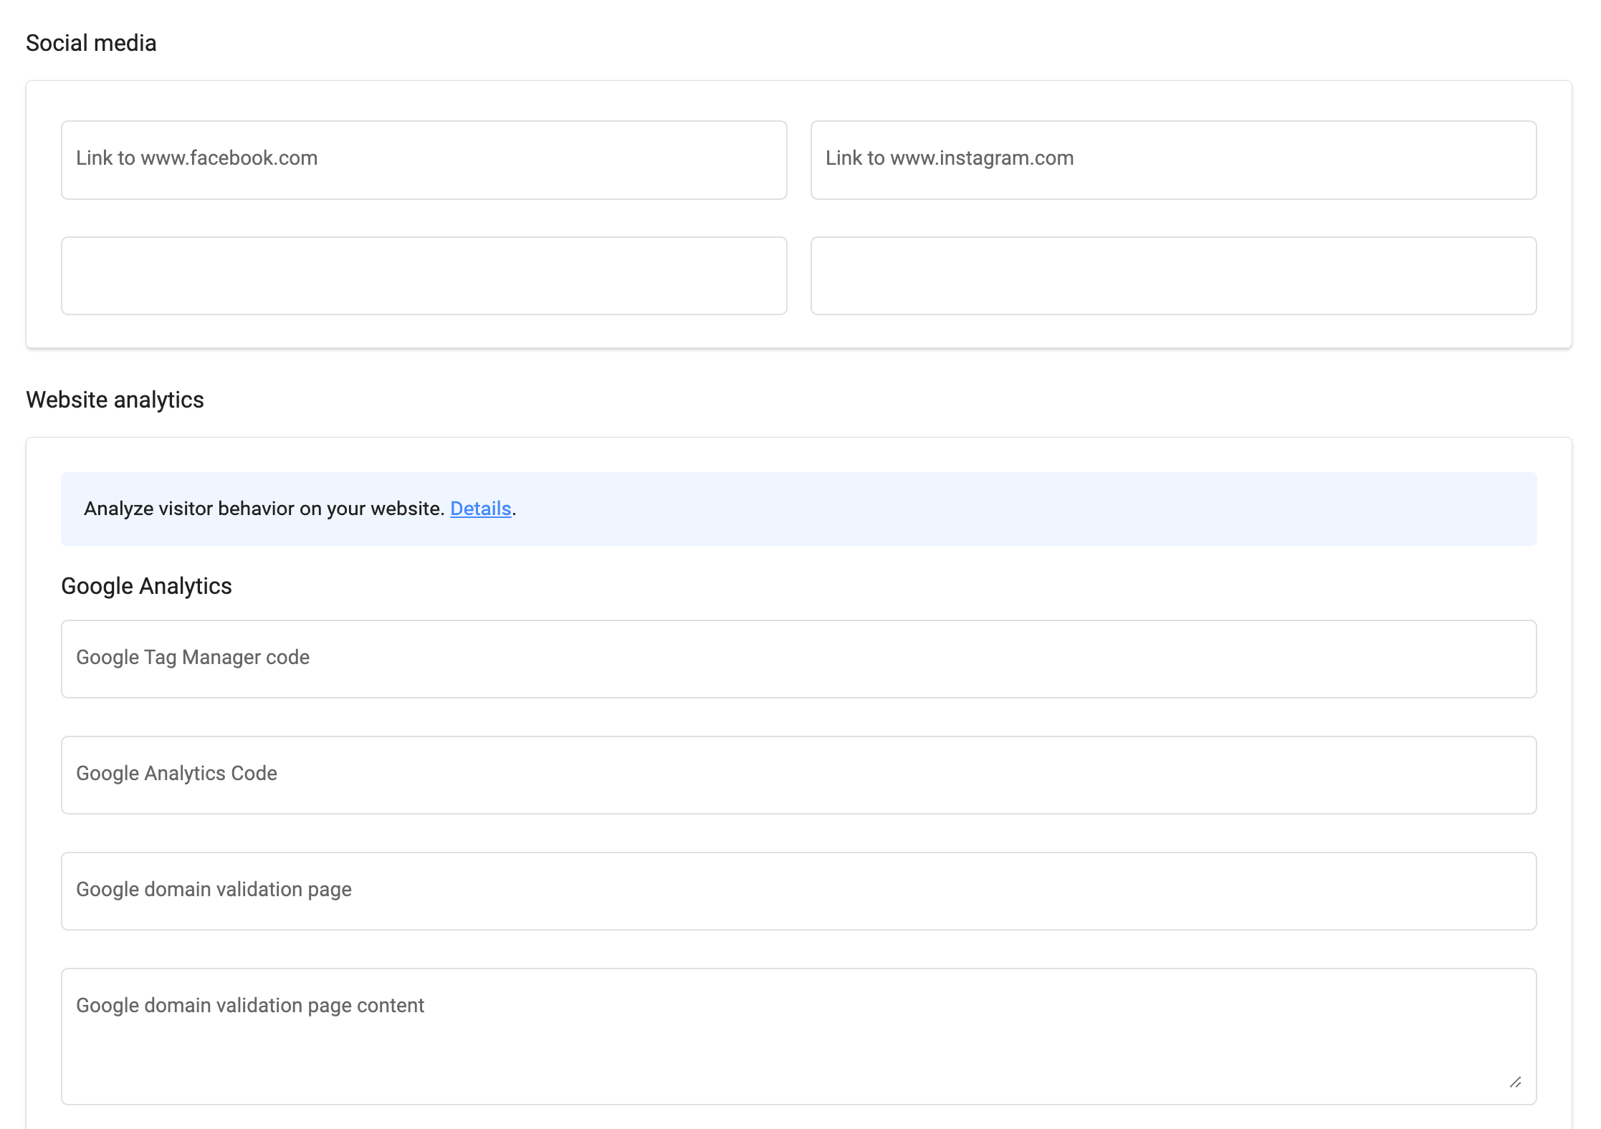This screenshot has width=1601, height=1129.
Task: Click the 'Link to www.facebook.com' placeholder text
Action: click(196, 158)
